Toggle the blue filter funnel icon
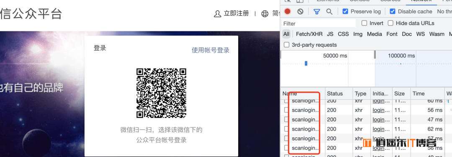 pyautogui.click(x=317, y=12)
